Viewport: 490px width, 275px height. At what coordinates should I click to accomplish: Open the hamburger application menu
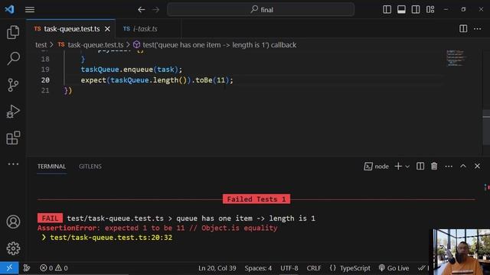click(30, 10)
